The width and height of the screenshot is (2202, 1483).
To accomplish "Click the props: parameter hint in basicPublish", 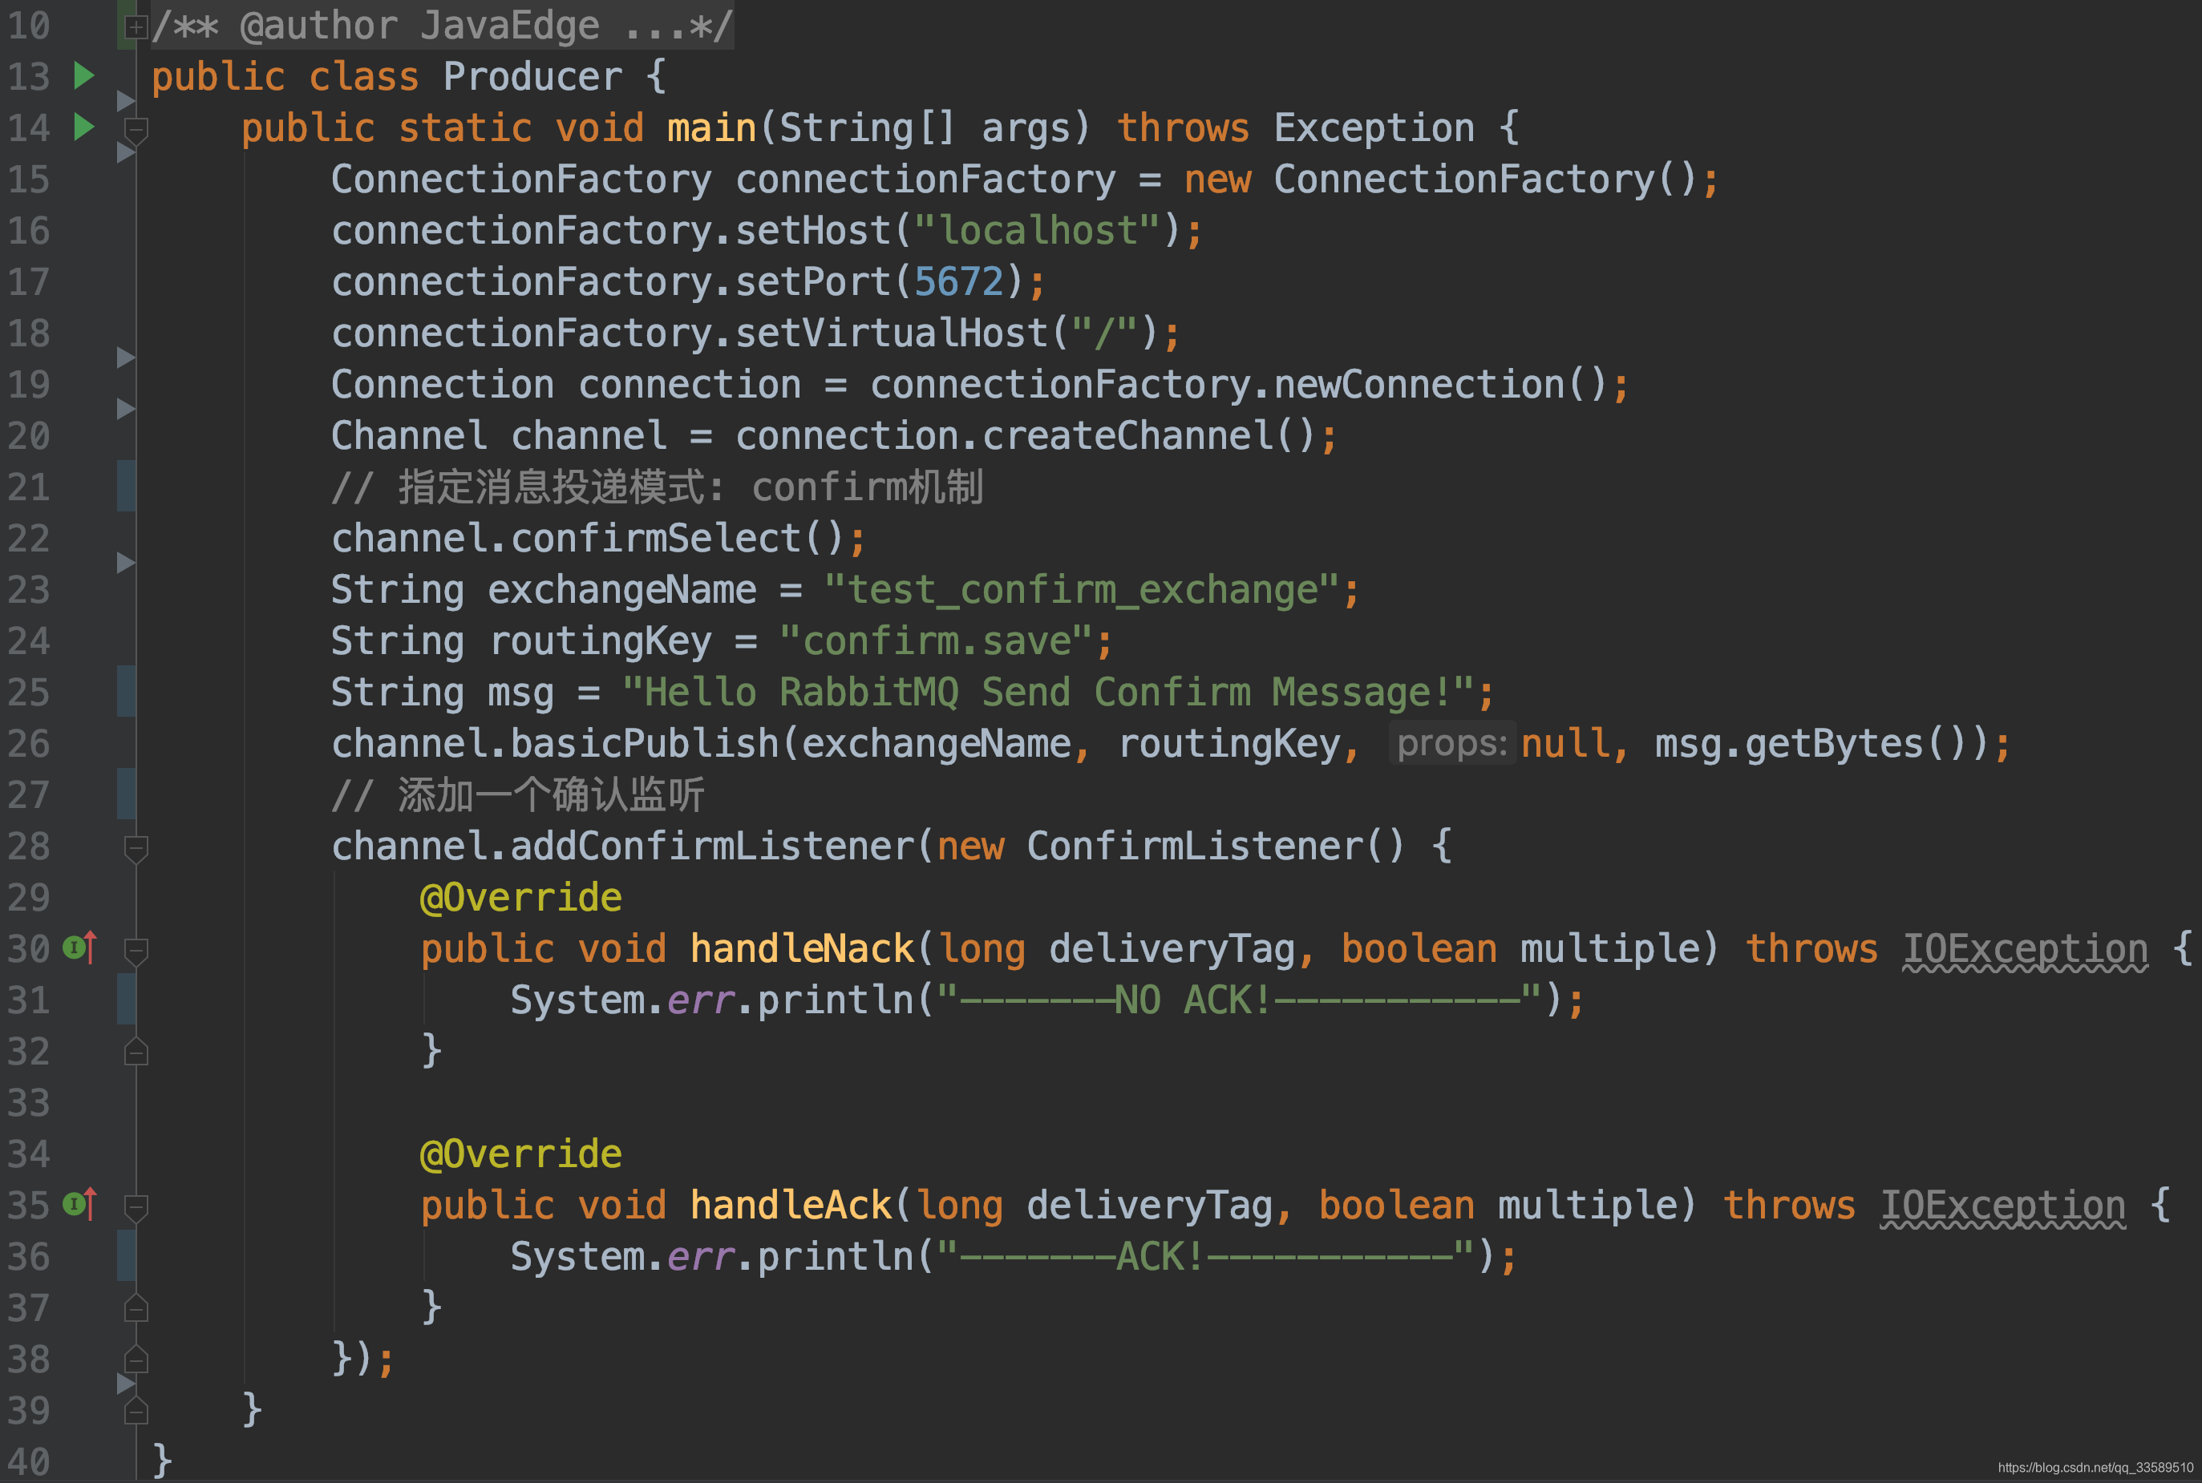I will [x=1451, y=743].
